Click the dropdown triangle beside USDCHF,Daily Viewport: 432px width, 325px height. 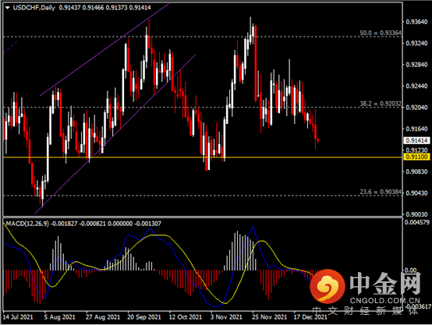coord(8,8)
